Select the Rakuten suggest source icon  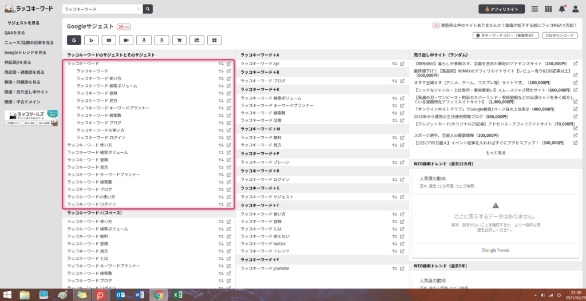[x=161, y=40]
